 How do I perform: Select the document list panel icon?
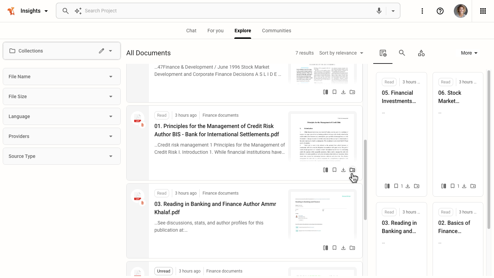click(x=383, y=53)
